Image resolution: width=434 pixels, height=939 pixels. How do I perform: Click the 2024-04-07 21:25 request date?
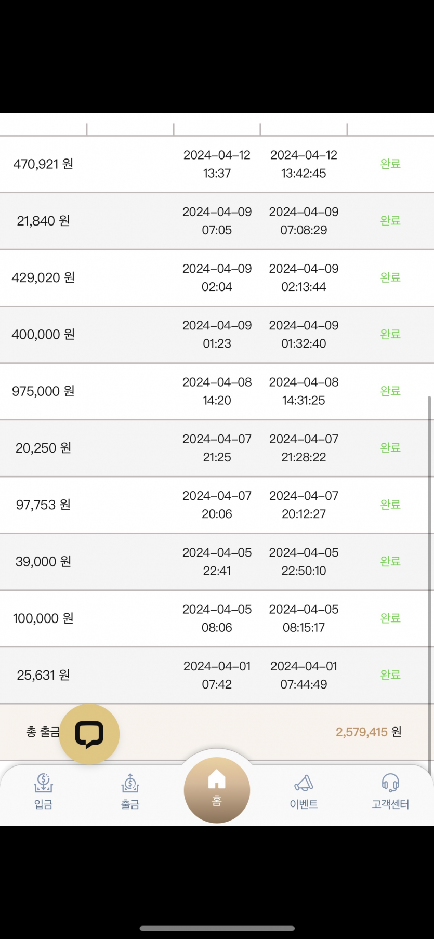pyautogui.click(x=217, y=448)
